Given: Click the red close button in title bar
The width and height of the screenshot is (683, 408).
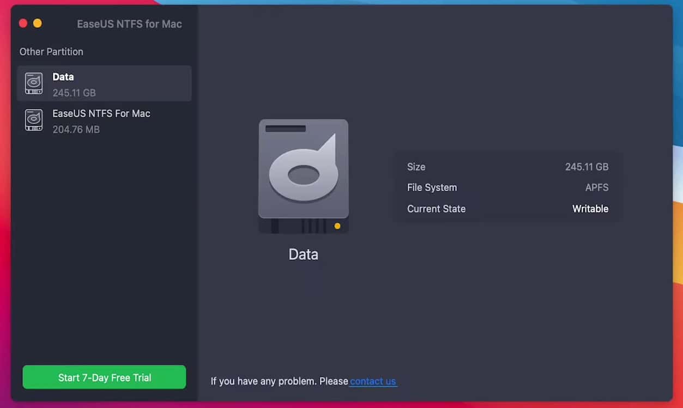Looking at the screenshot, I should (22, 23).
